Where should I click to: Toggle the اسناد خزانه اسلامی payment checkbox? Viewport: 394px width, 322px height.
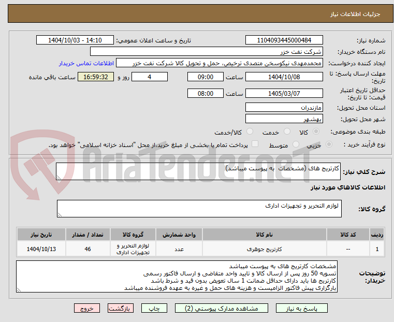pyautogui.click(x=255, y=144)
